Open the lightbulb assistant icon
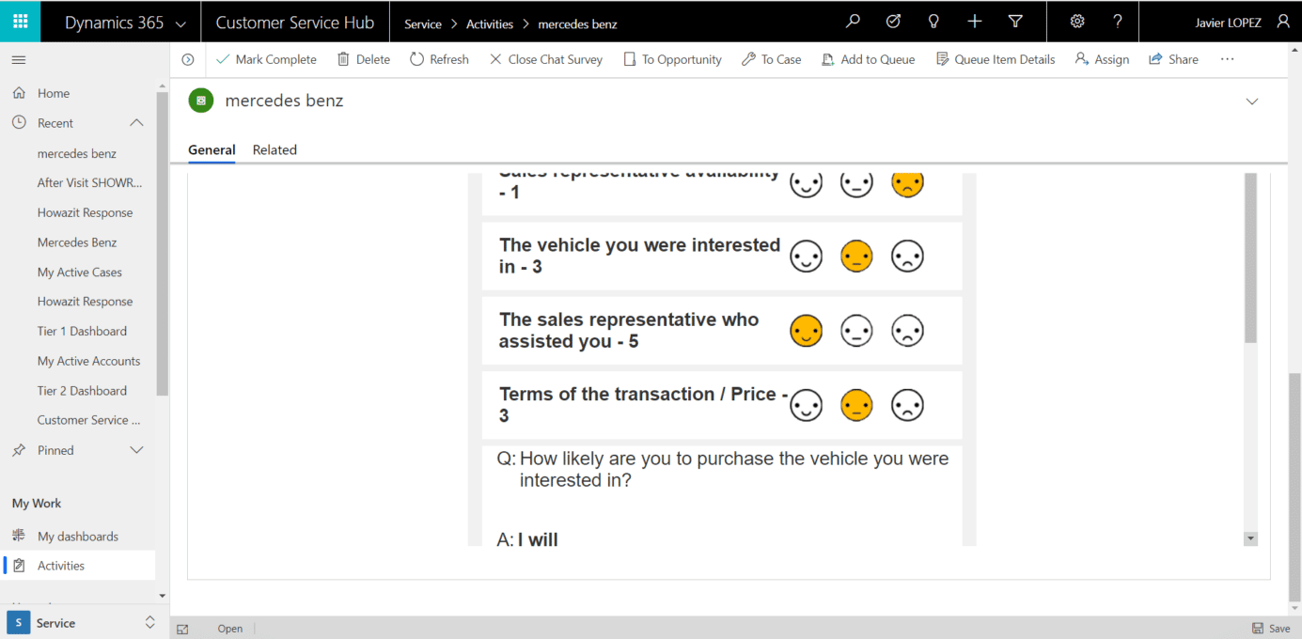Image resolution: width=1302 pixels, height=639 pixels. coord(933,22)
